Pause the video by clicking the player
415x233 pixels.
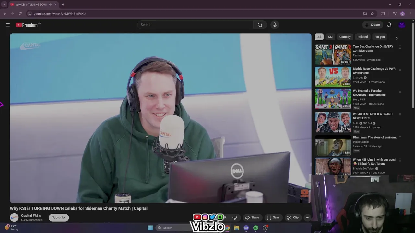[x=160, y=118]
